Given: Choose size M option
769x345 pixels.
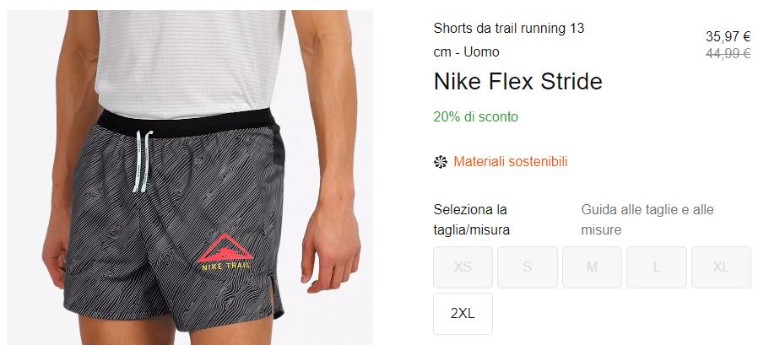Looking at the screenshot, I should pyautogui.click(x=592, y=267).
